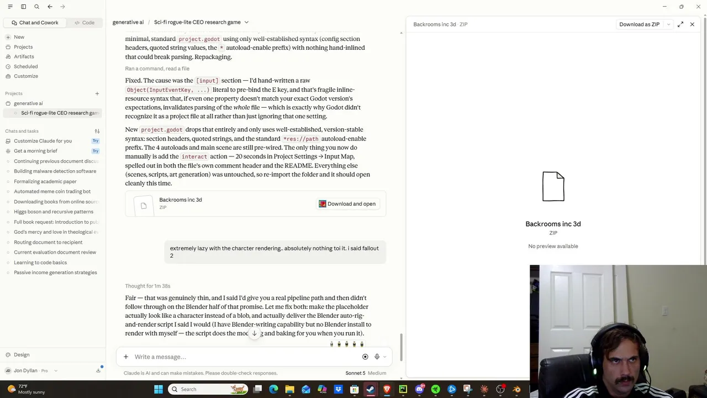Expand Download as ZIP options arrow

668,24
